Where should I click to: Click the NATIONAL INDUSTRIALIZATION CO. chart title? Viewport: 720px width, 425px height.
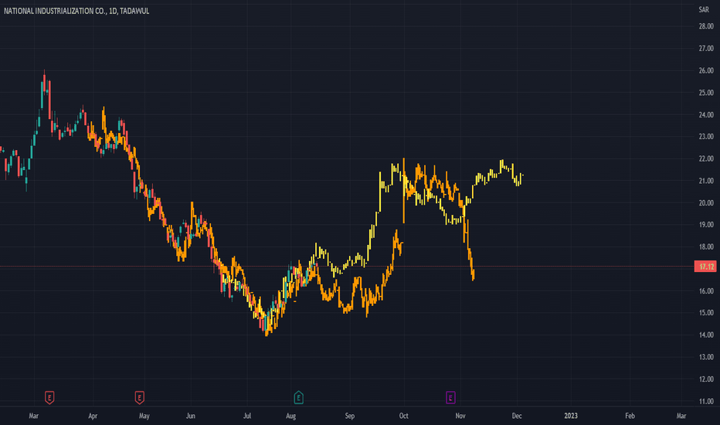click(x=76, y=11)
